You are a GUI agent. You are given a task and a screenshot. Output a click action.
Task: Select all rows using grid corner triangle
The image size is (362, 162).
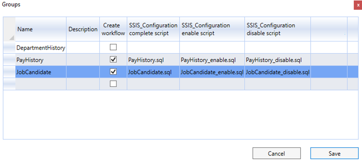pyautogui.click(x=9, y=29)
